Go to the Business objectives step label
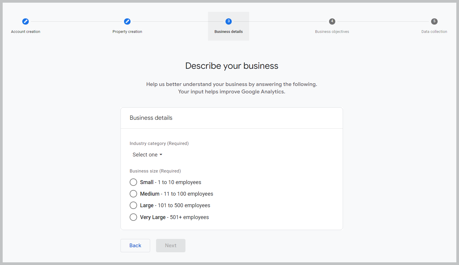 (332, 32)
